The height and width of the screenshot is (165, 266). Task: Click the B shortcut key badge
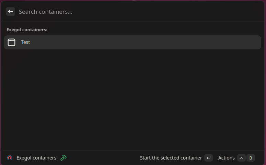[251, 158]
